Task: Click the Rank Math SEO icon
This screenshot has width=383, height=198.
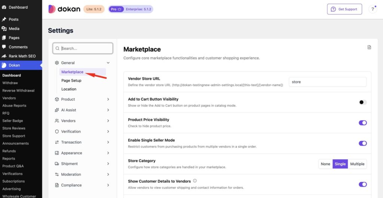Action: coord(4,56)
